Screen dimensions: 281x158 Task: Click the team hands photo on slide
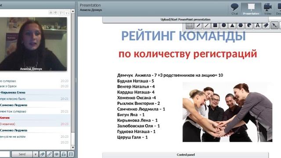(227, 112)
